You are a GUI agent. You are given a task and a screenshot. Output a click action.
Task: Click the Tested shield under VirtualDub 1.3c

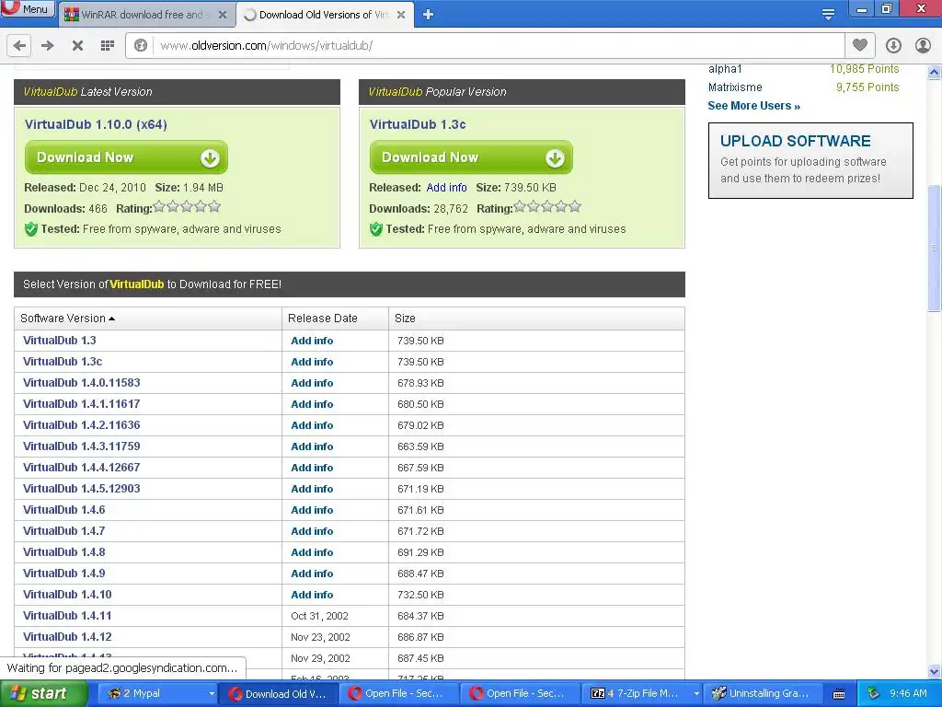coord(376,229)
